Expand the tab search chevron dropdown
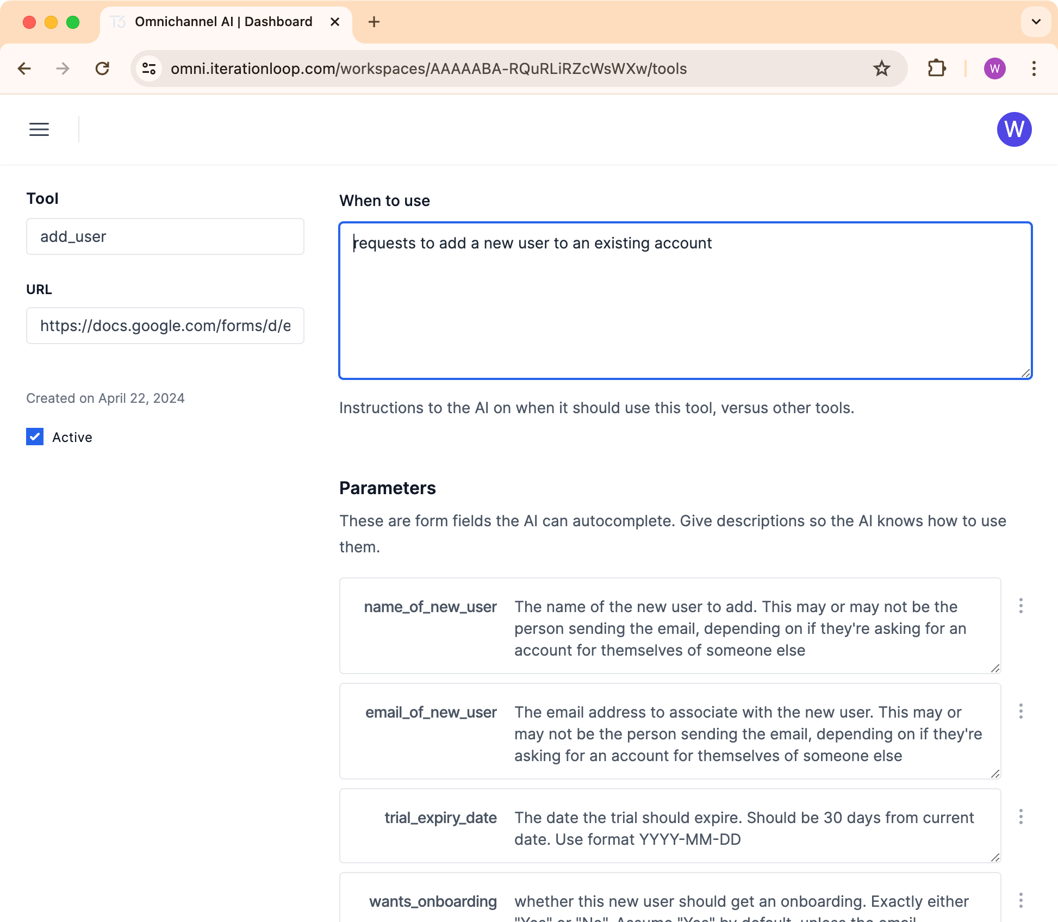1058x922 pixels. click(1036, 22)
